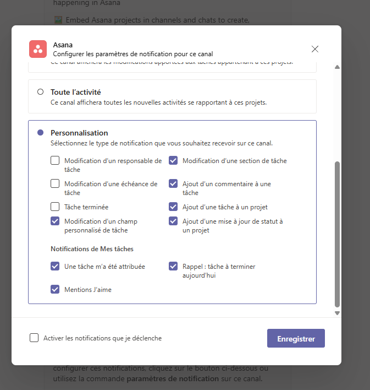370x390 pixels.
Task: Click the Enregistrer button
Action: pyautogui.click(x=296, y=338)
